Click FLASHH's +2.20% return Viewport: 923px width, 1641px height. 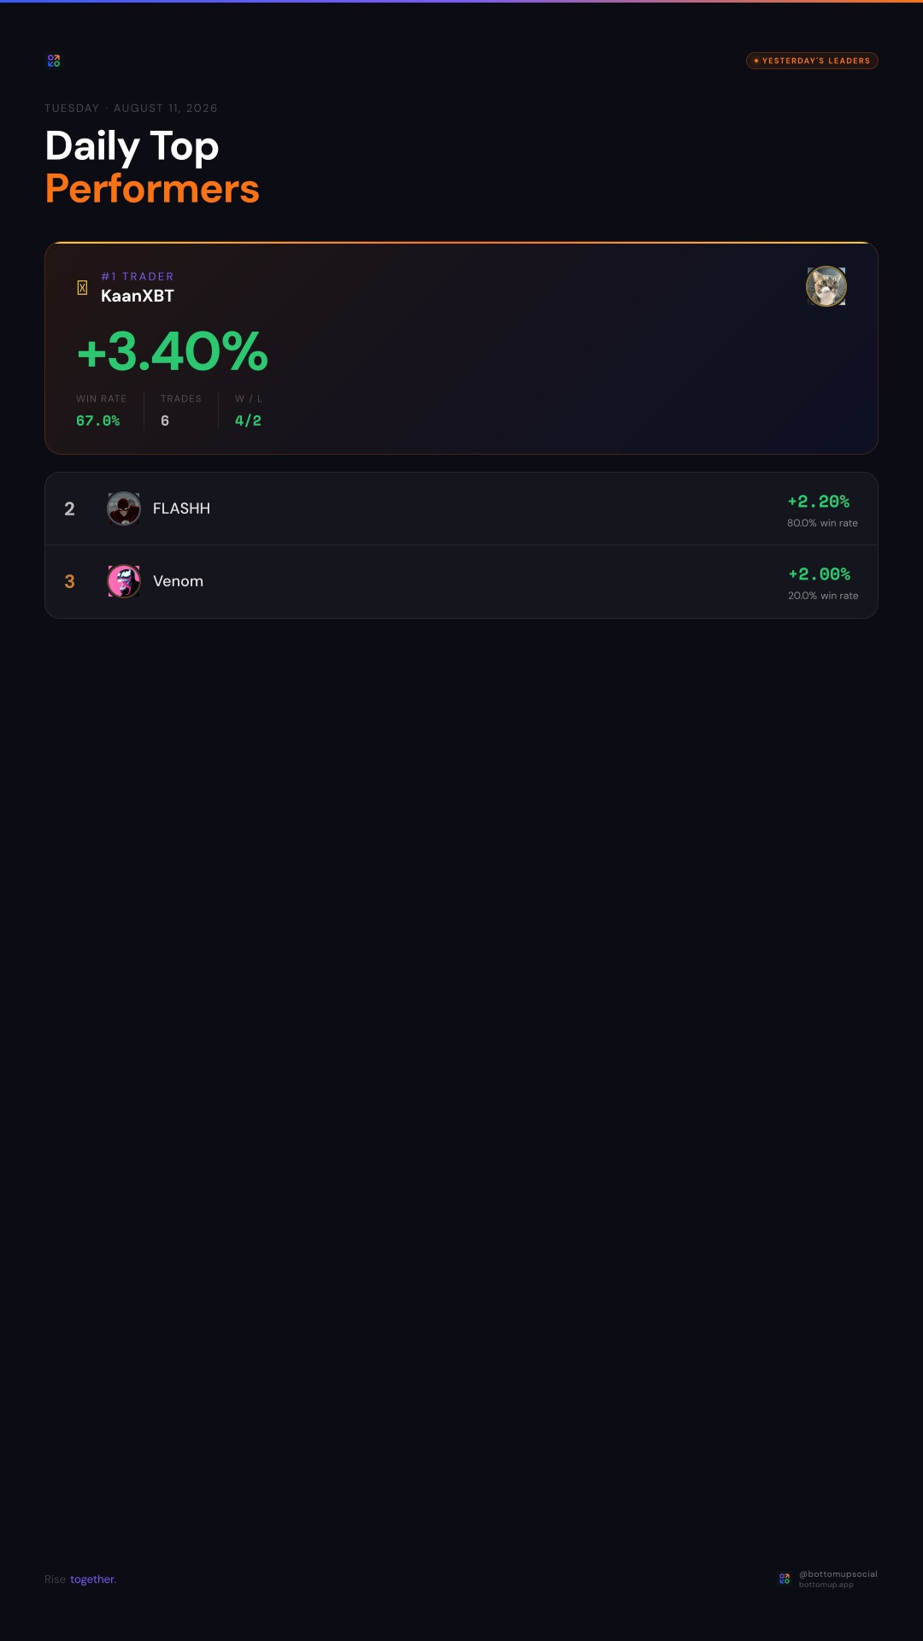point(819,502)
